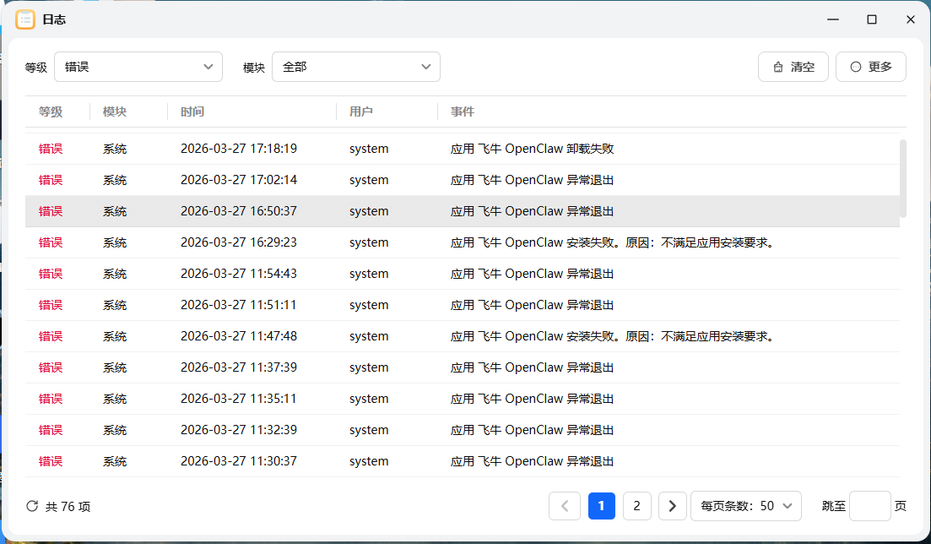This screenshot has height=544, width=931.
Task: Expand the 等级 level dropdown
Action: point(138,67)
